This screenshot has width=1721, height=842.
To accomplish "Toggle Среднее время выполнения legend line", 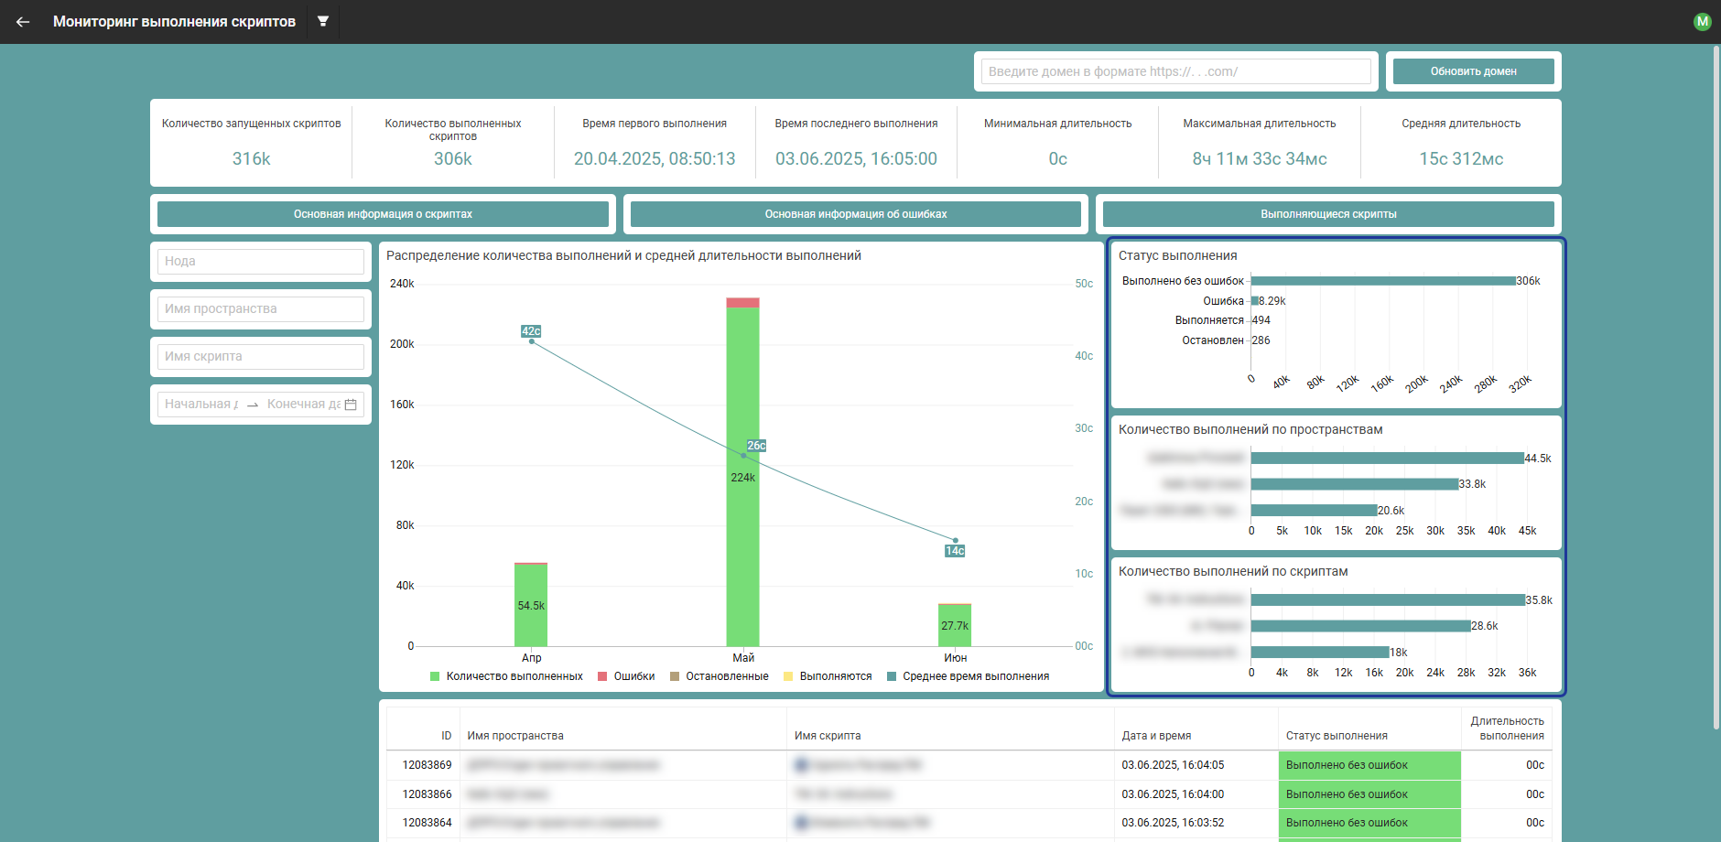I will [968, 676].
